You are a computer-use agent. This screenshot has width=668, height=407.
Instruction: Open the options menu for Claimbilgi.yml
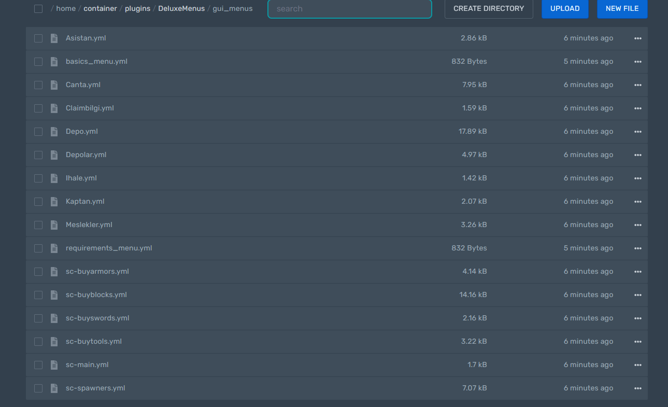coord(637,108)
